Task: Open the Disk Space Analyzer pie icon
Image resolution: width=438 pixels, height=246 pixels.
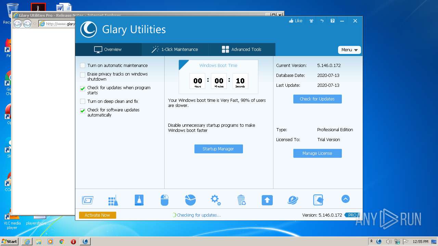Action: tap(190, 200)
